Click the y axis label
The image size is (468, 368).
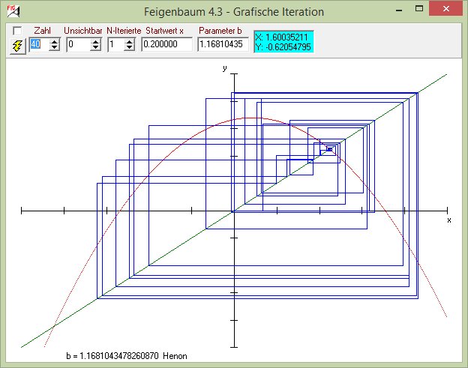225,68
